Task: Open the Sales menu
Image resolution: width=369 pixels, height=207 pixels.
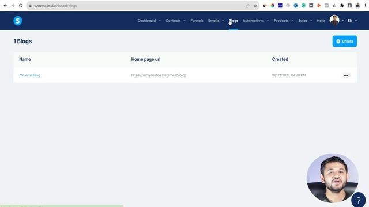Action: pyautogui.click(x=303, y=21)
